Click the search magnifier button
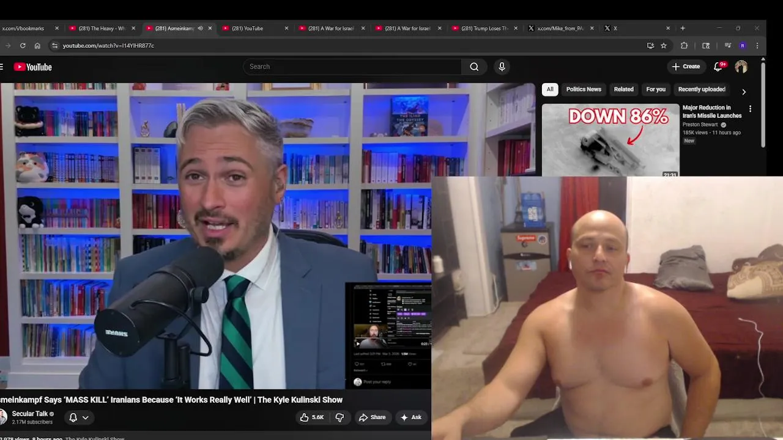The height and width of the screenshot is (440, 783). pyautogui.click(x=474, y=67)
